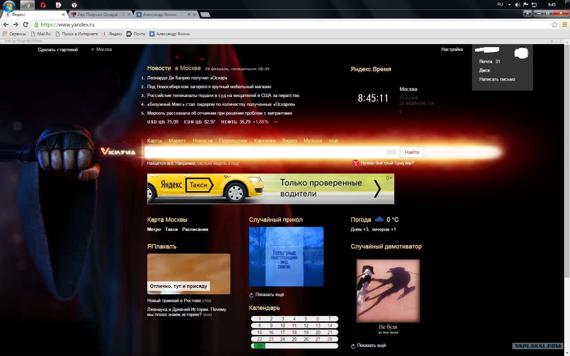
Task: Click the weather cloud icon
Action: pyautogui.click(x=379, y=219)
